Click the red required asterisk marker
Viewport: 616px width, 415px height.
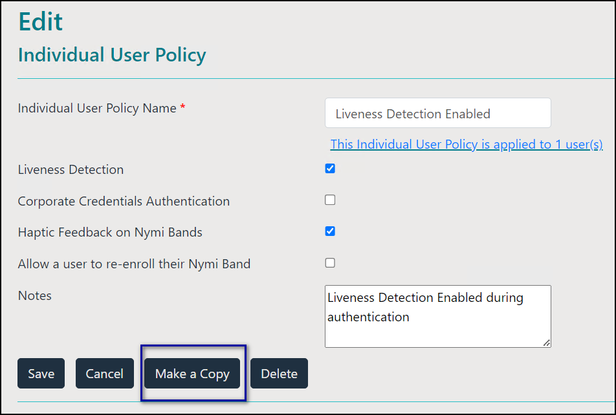click(x=182, y=107)
